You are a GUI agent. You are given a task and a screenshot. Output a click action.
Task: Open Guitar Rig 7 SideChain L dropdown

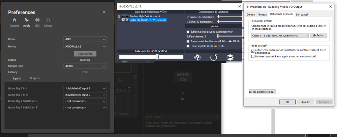85,101
